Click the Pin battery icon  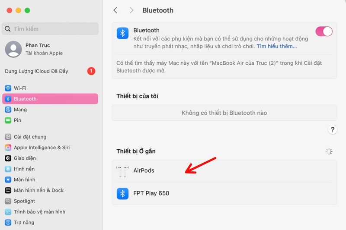[x=8, y=120]
